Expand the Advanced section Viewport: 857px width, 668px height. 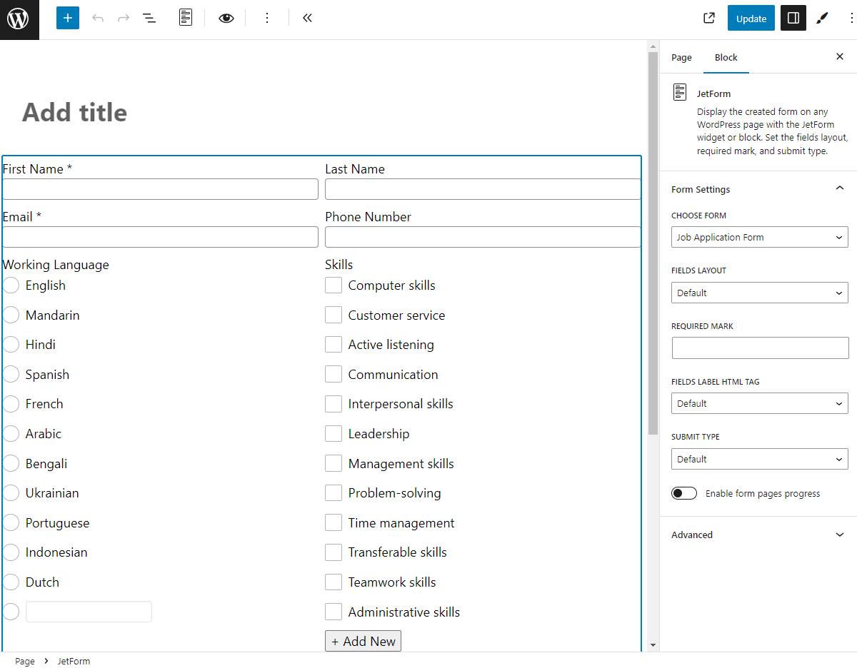[x=758, y=535]
